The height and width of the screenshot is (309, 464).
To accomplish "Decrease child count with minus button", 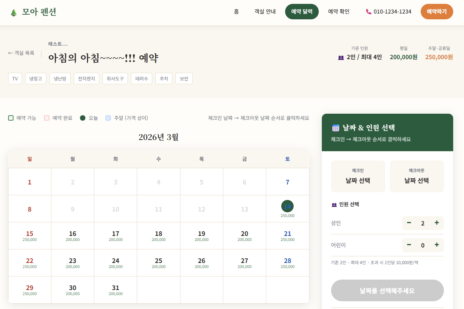I will tap(409, 245).
